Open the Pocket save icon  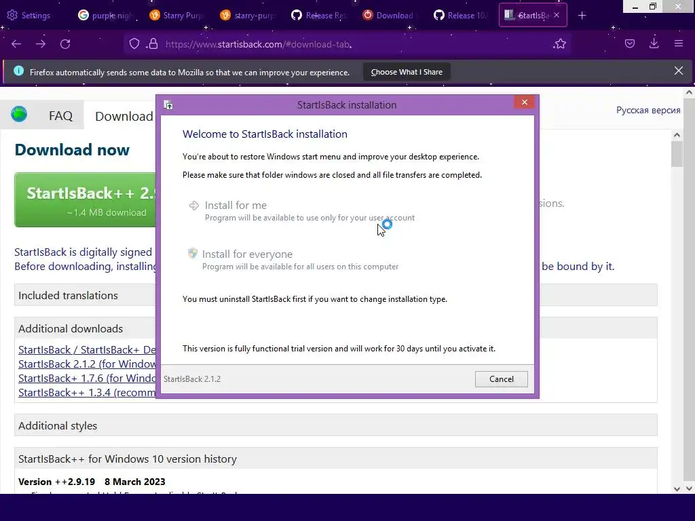[x=630, y=43]
